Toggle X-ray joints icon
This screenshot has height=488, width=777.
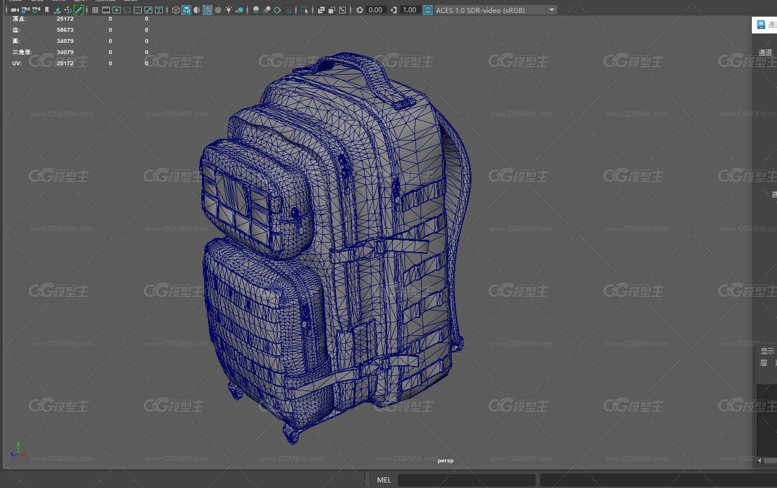click(342, 10)
